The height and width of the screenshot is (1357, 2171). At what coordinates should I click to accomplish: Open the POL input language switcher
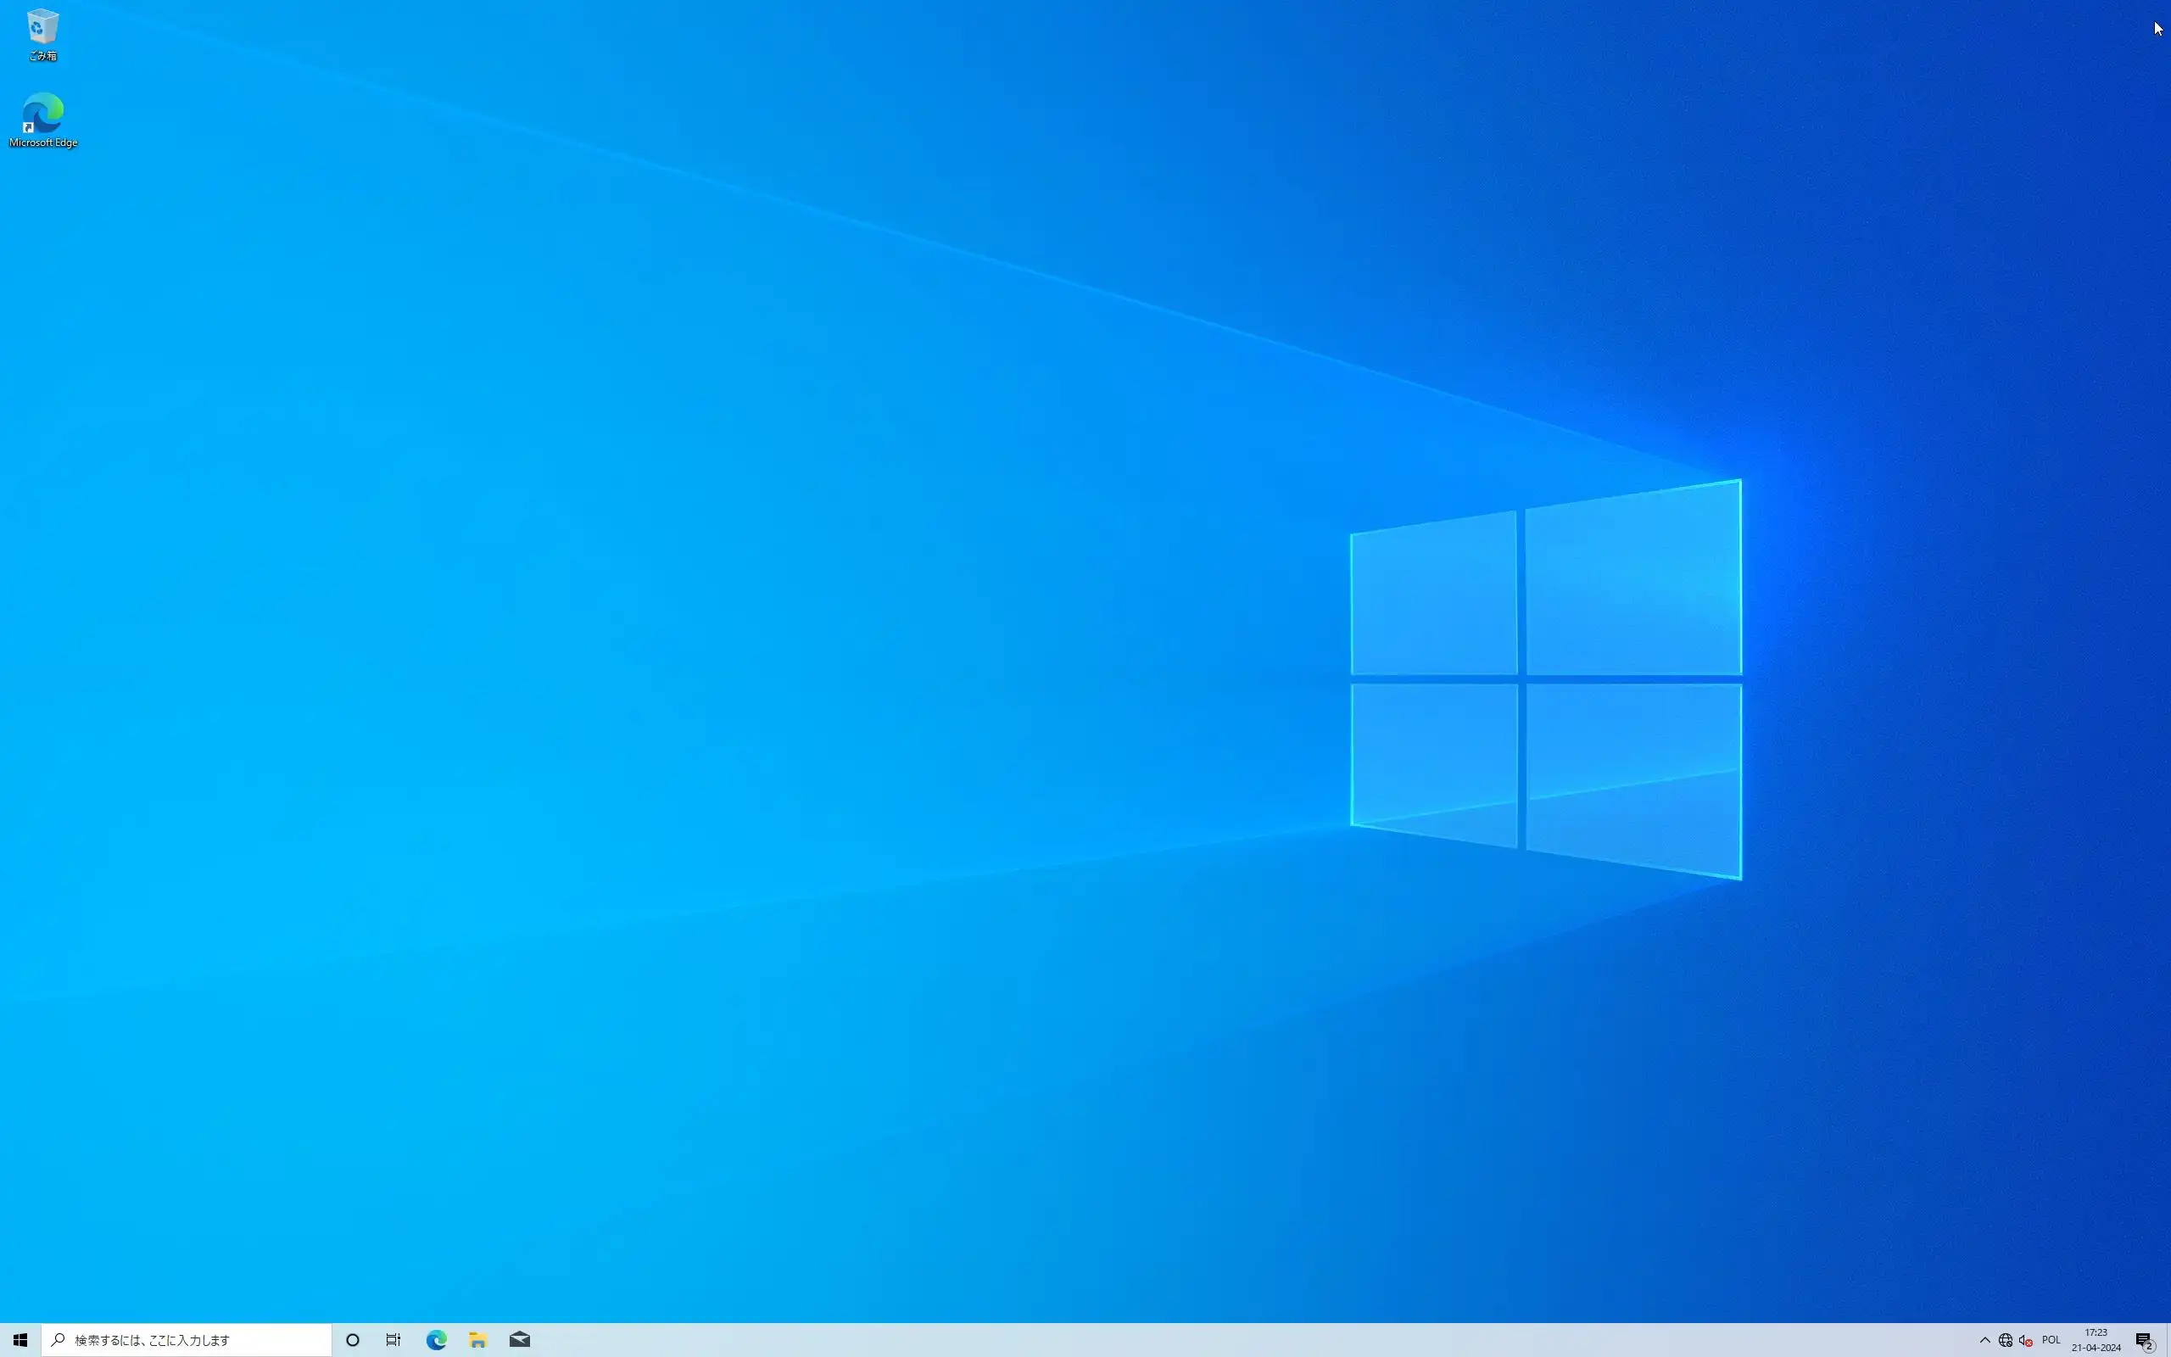[2051, 1340]
